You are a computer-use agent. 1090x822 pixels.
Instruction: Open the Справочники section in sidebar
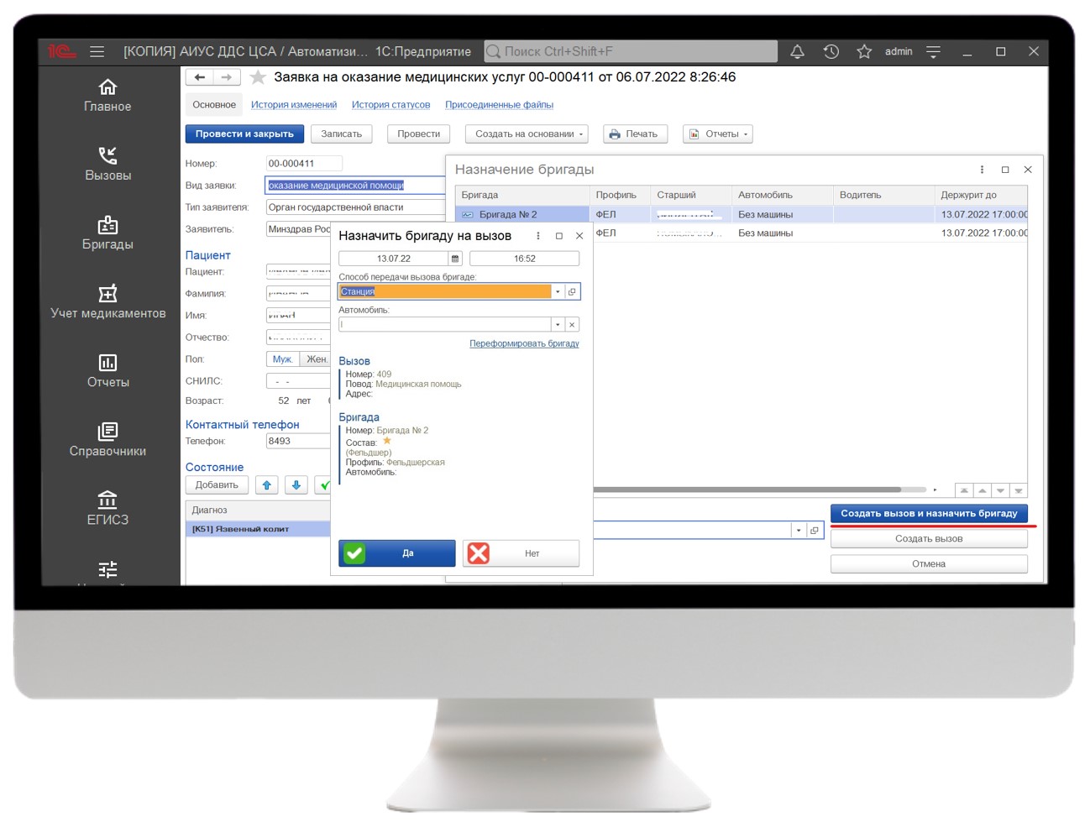coord(107,439)
